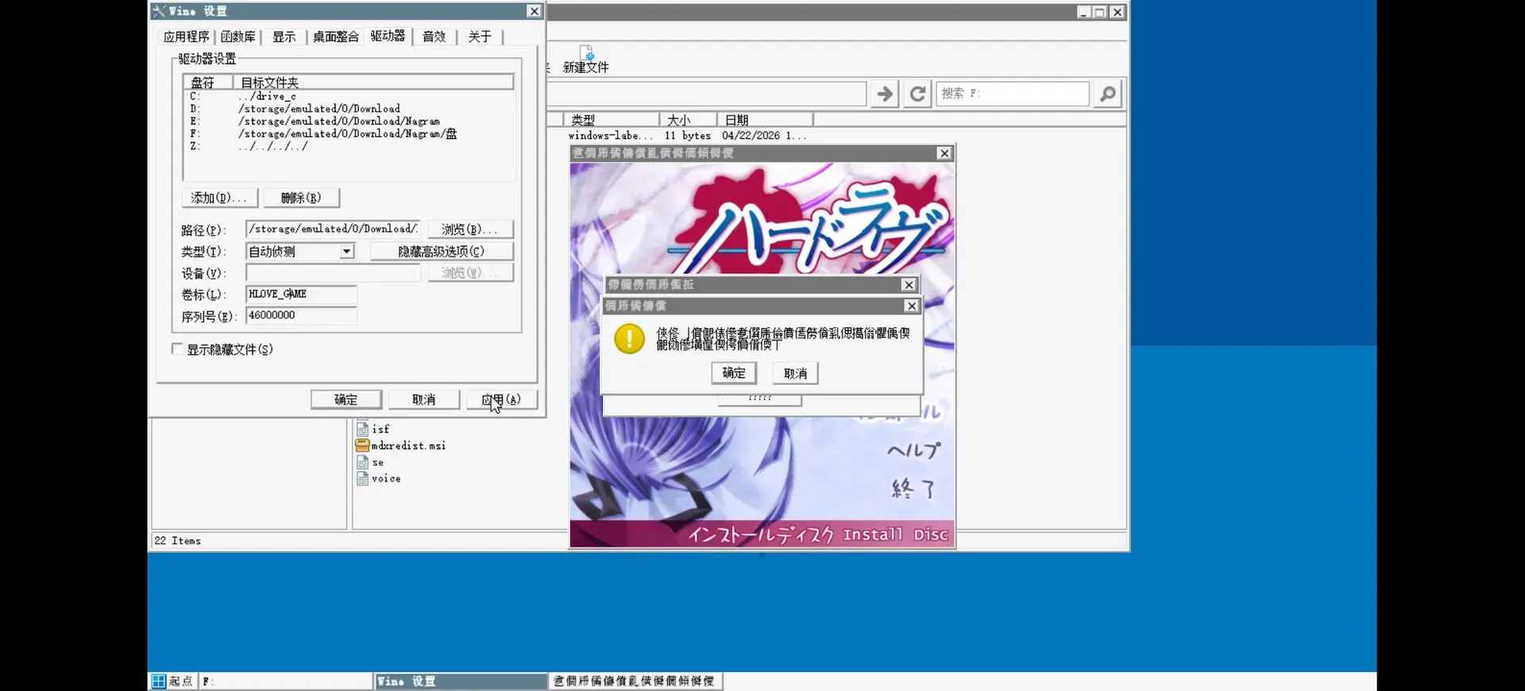1525x691 pixels.
Task: Click the magnifier search icon
Action: point(1107,94)
